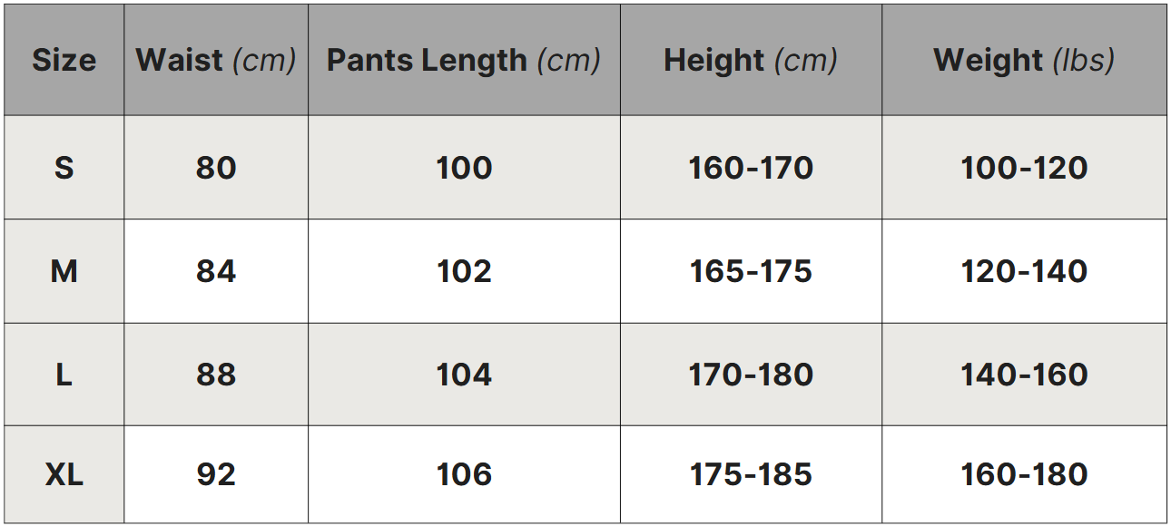Viewport: 1171px width, 526px height.
Task: Click the Weight (lbs) column header
Action: 1024,60
